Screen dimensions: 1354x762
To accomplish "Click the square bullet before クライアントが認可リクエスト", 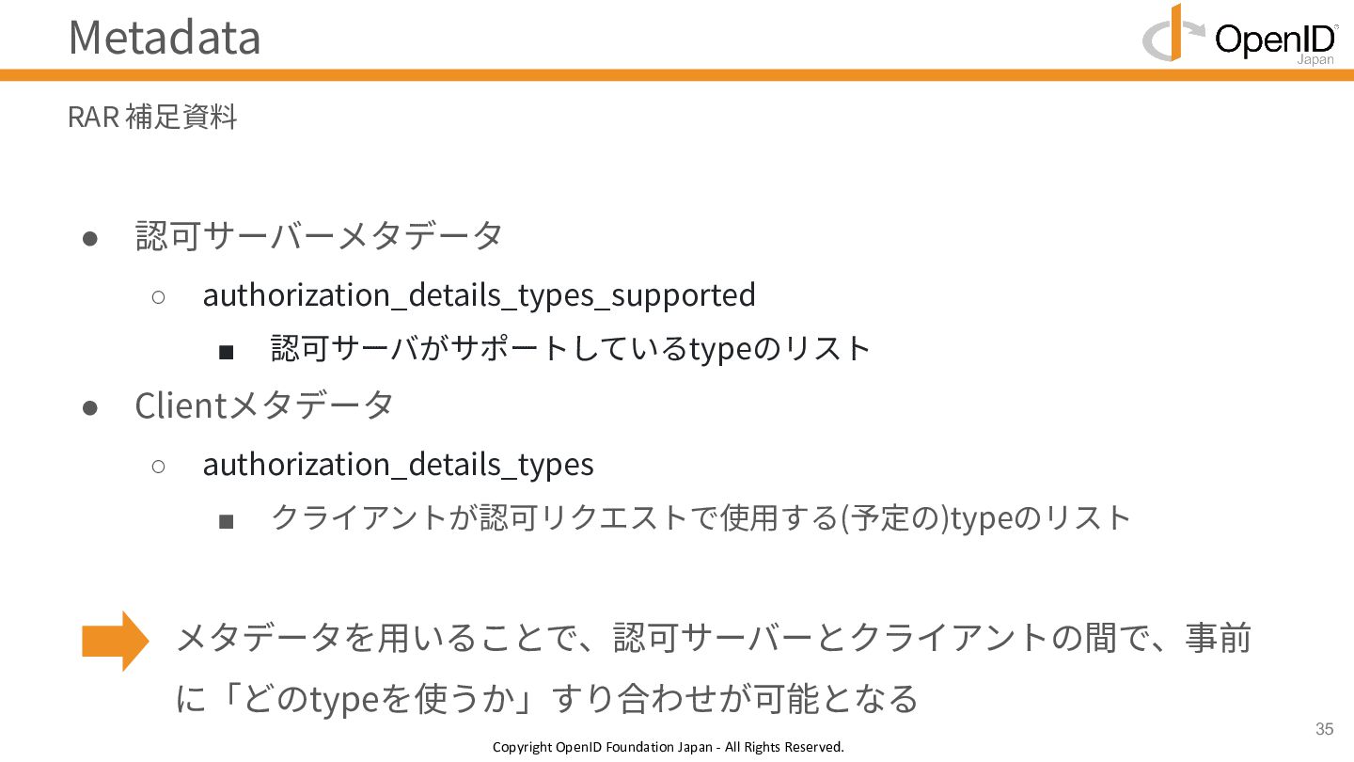I will click(226, 521).
